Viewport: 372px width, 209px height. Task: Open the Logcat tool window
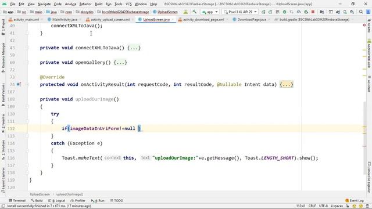tap(56, 200)
